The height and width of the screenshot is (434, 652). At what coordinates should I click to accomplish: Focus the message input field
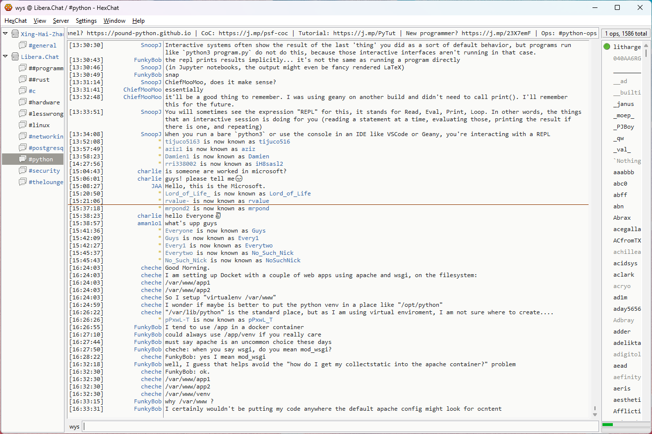click(340, 427)
